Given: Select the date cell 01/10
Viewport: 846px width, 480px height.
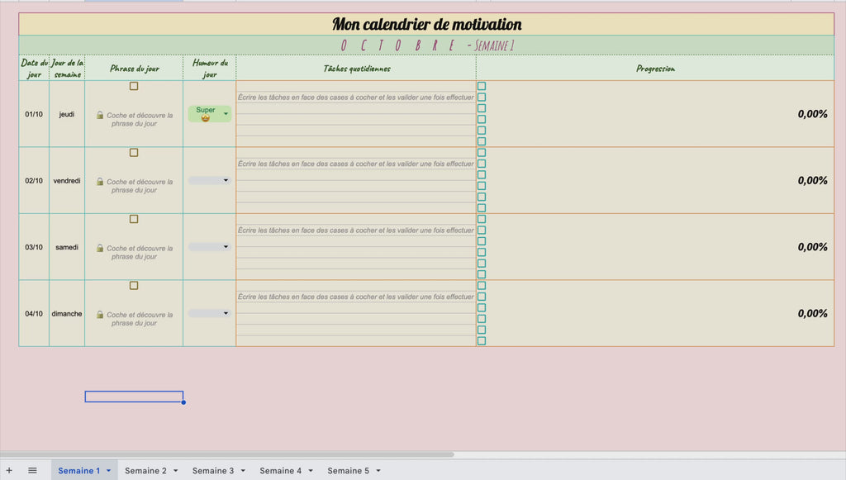Looking at the screenshot, I should (x=34, y=114).
